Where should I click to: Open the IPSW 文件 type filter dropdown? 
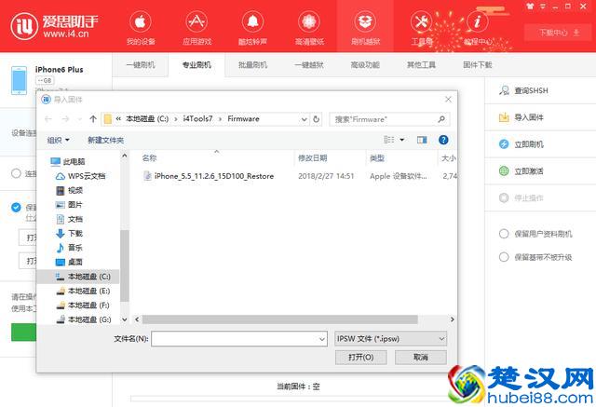(390, 339)
